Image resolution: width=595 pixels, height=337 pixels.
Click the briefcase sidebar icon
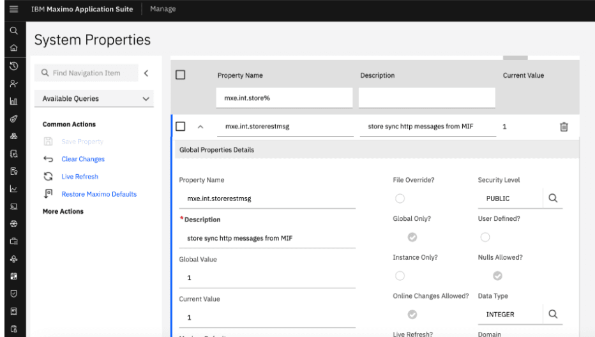pos(13,241)
